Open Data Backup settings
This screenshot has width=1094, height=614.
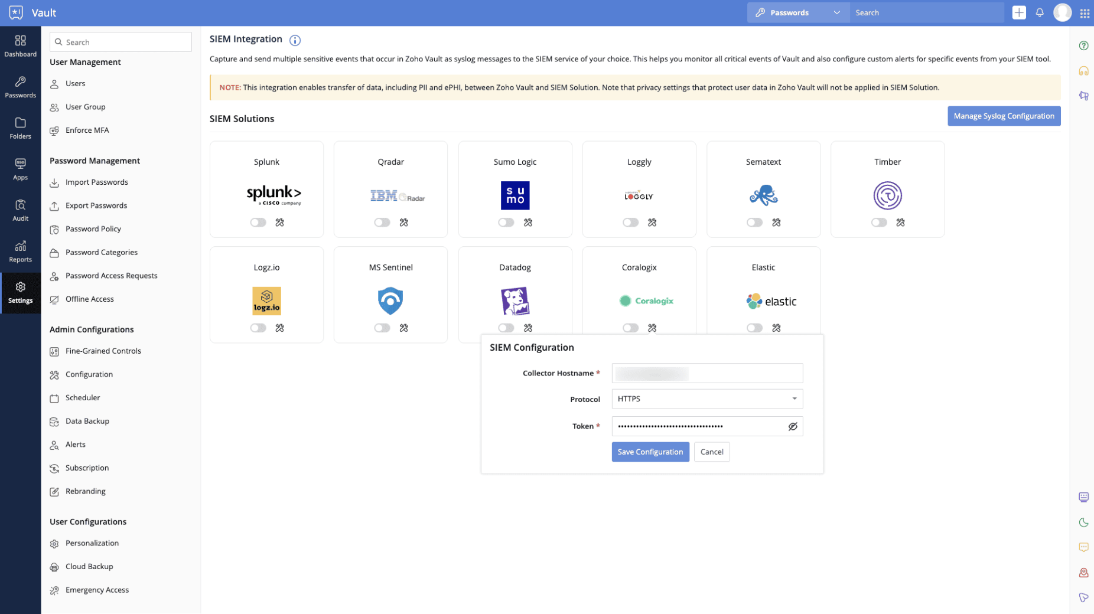[87, 421]
